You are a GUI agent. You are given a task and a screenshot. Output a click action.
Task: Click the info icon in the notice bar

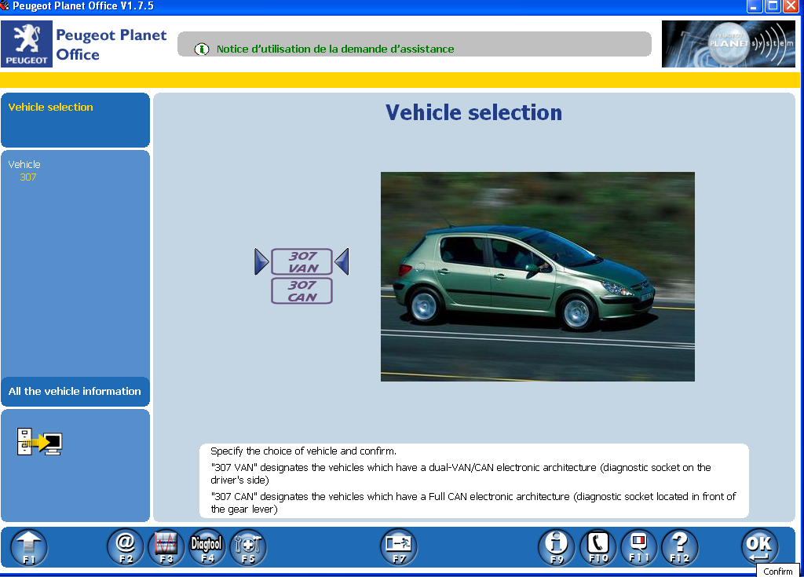202,49
